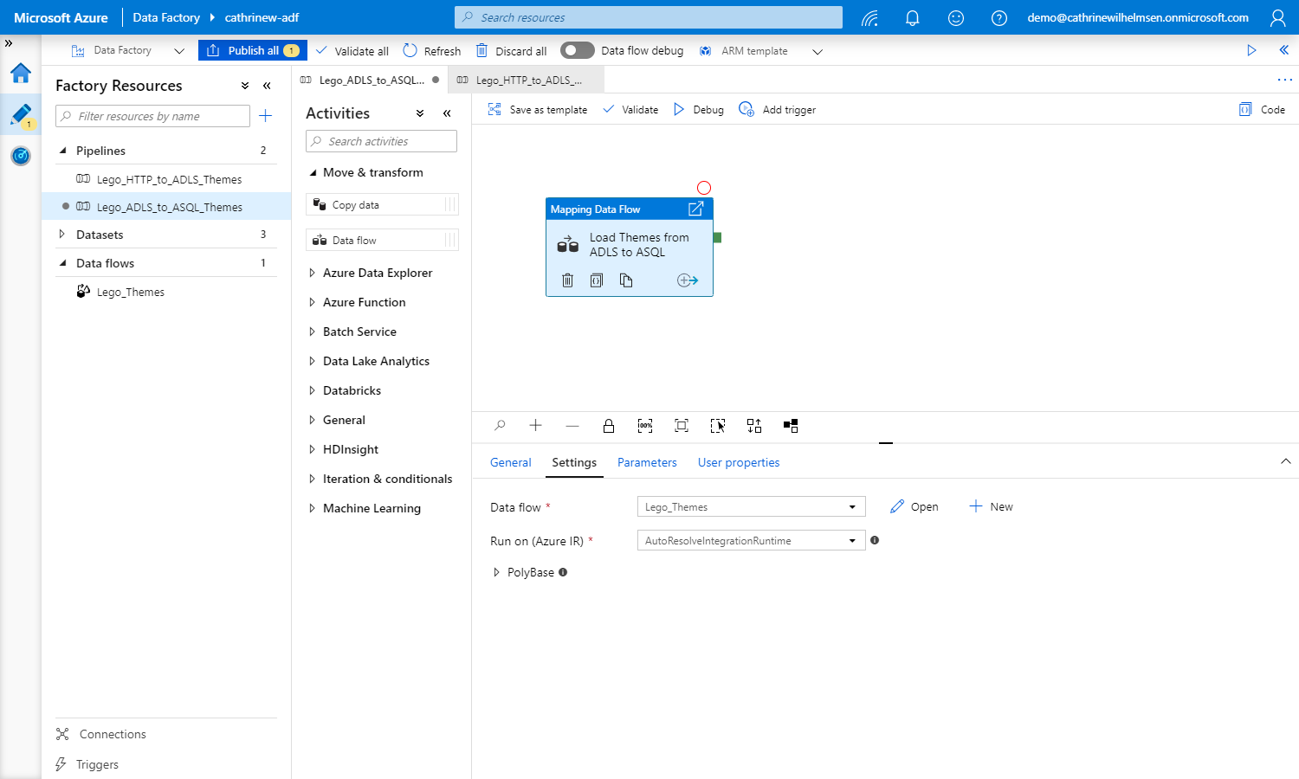This screenshot has height=779, width=1299.
Task: Switch to the Lego_HTTP_to_ADLS pipeline tab
Action: tap(527, 80)
